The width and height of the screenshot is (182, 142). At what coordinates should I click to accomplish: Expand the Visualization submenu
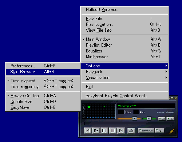[x=125, y=78]
